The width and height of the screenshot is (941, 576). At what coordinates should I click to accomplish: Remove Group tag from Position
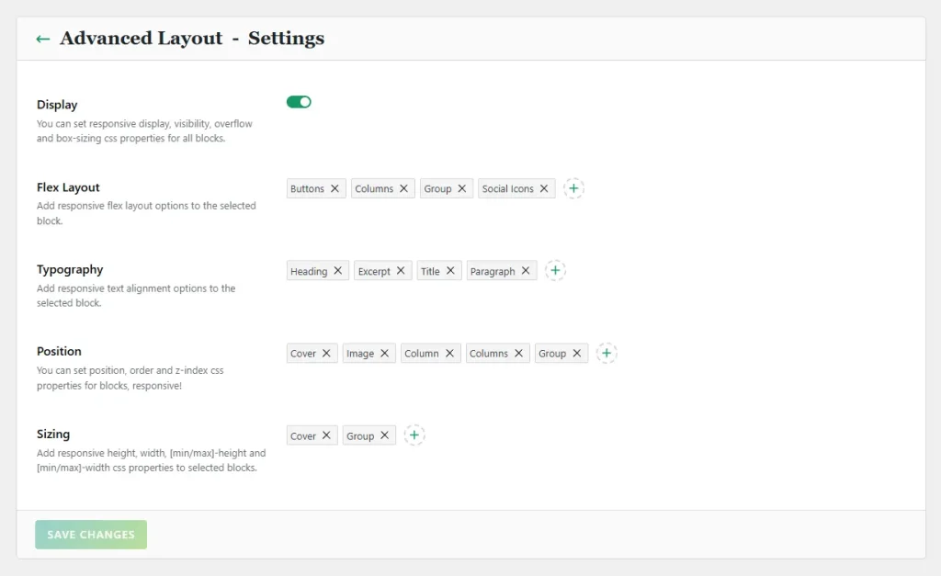[577, 353]
